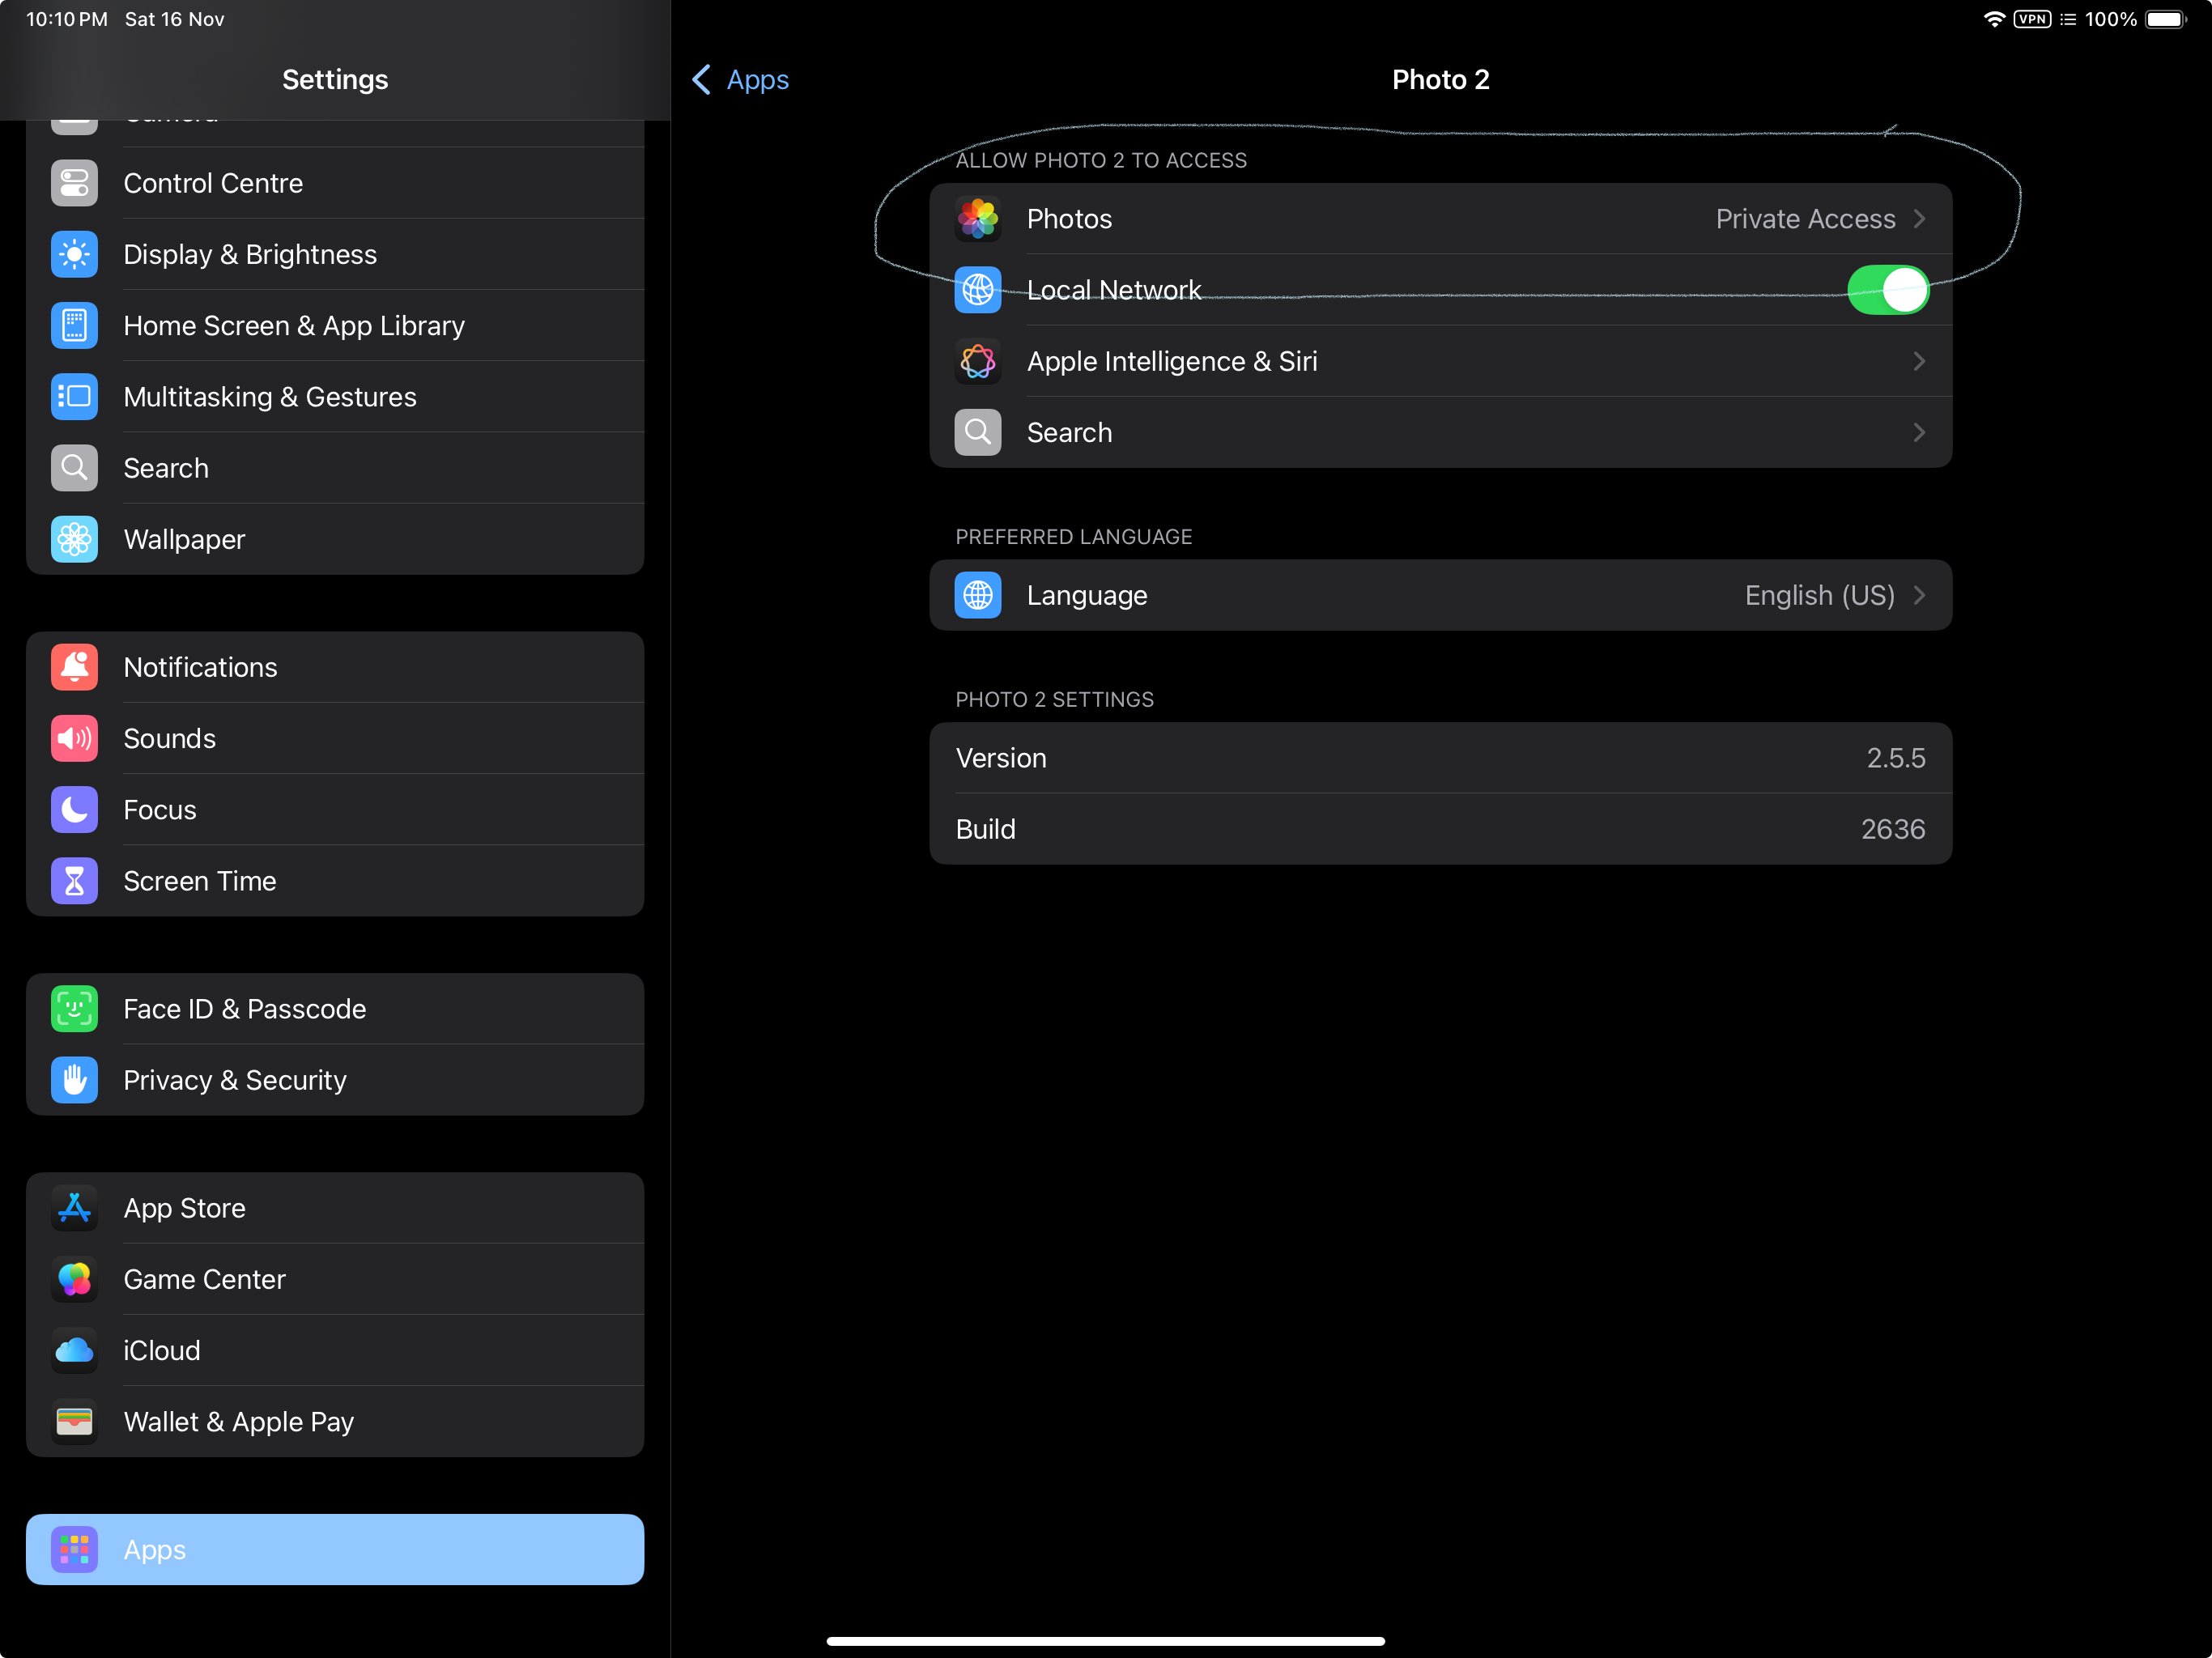The width and height of the screenshot is (2212, 1658).
Task: Select Home Screen & App Library
Action: click(x=335, y=325)
